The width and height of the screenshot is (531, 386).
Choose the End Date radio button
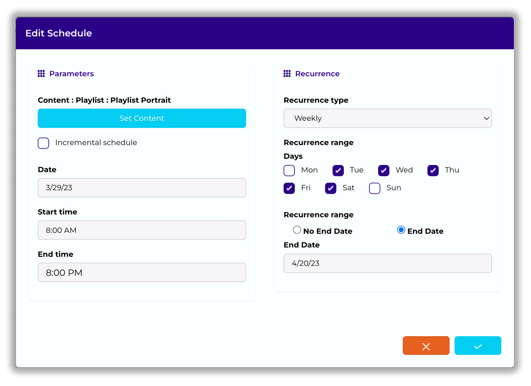pos(401,230)
